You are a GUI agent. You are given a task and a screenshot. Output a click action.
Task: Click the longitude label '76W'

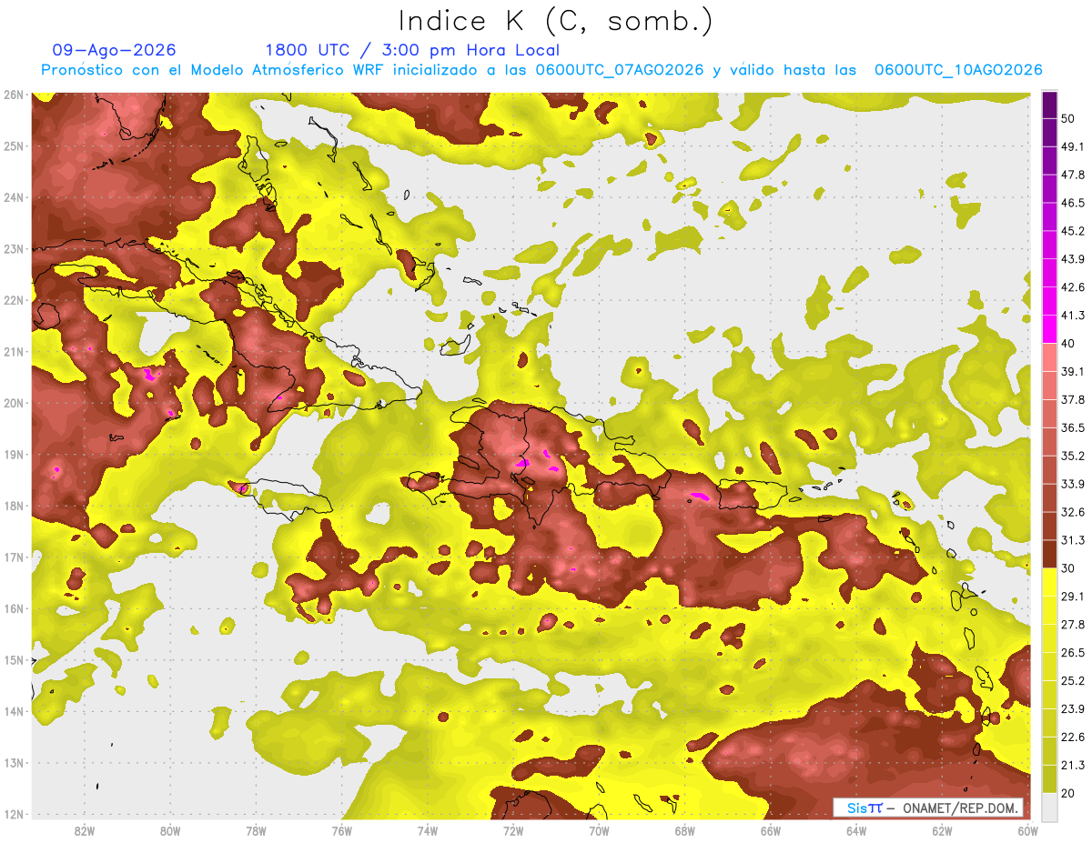coord(342,831)
